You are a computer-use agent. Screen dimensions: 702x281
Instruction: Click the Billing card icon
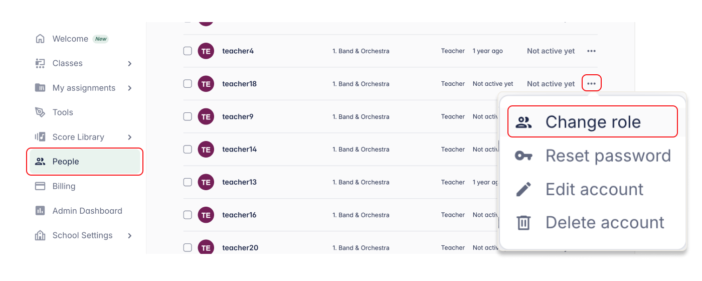[40, 186]
